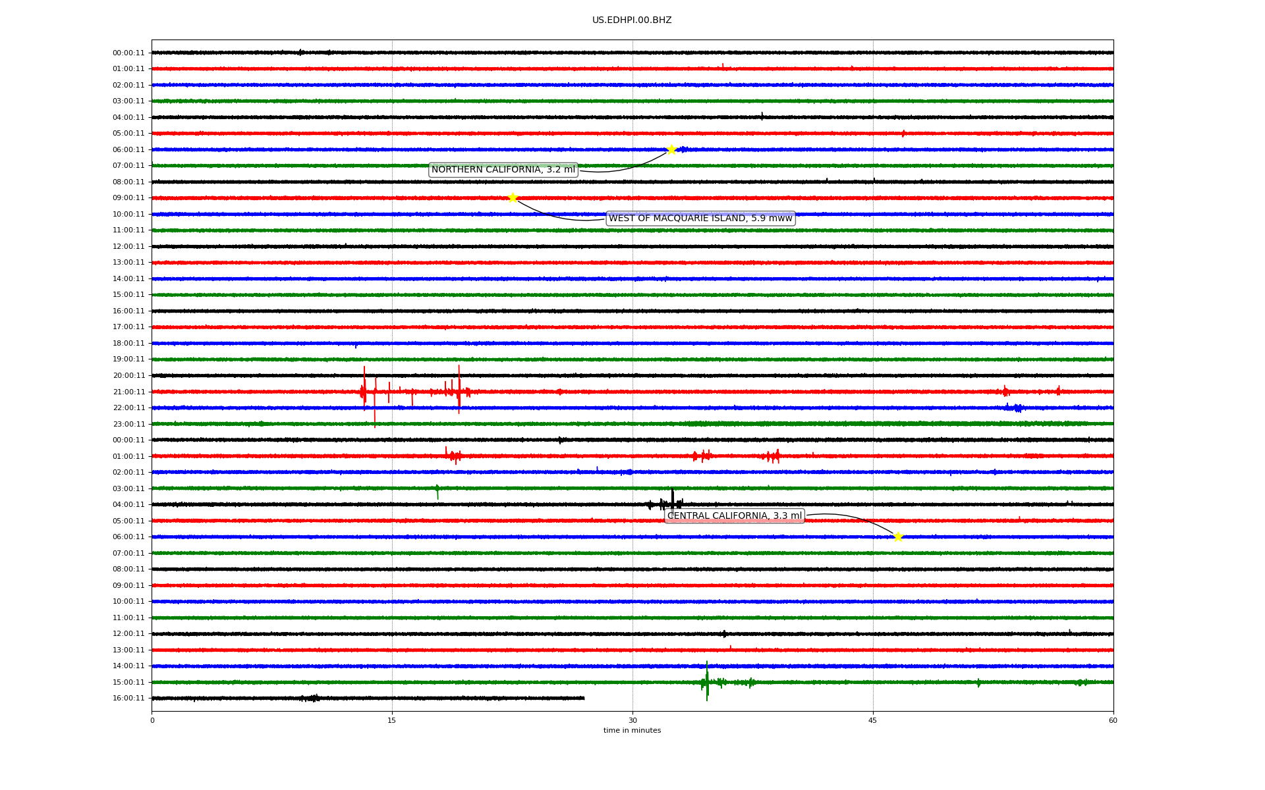Click the 16:00:11 label of the short final trace

[x=128, y=698]
